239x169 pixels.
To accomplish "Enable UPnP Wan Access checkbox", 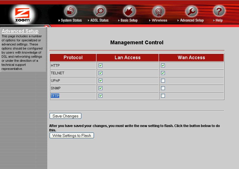I will point(163,80).
